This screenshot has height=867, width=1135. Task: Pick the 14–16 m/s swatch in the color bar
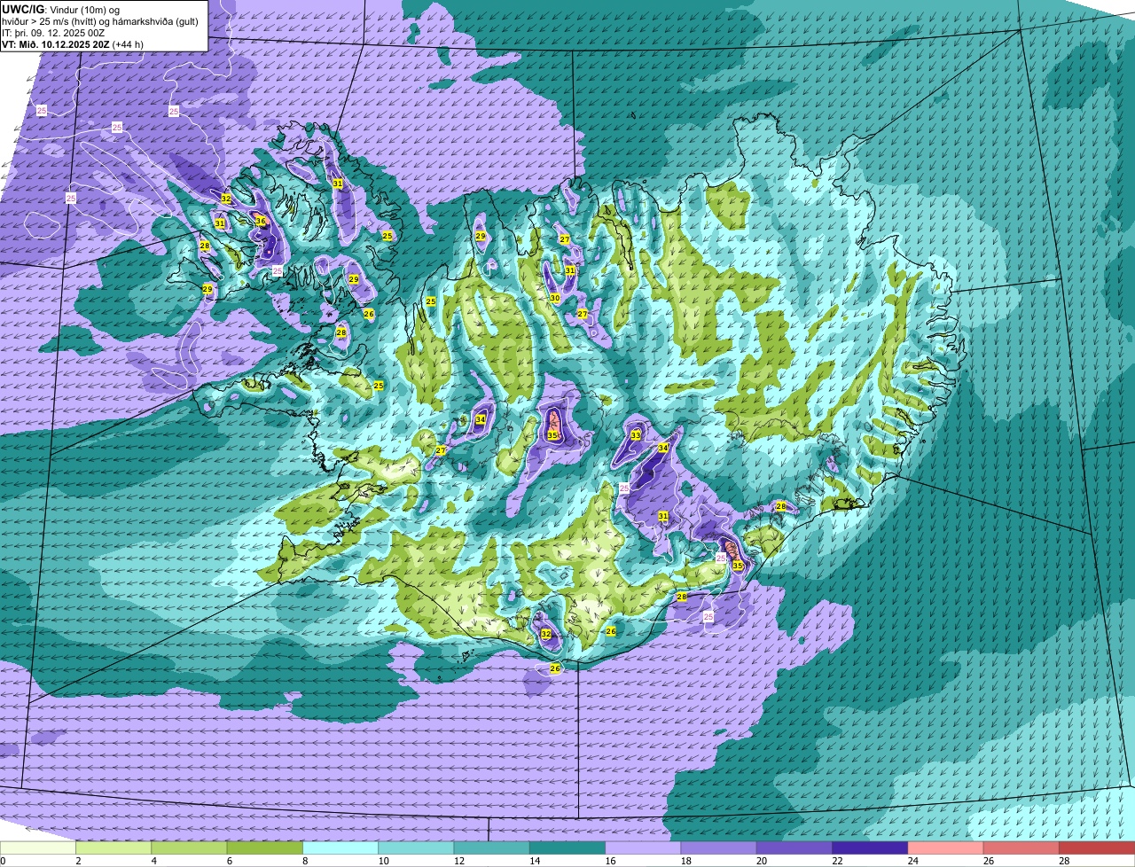pyautogui.click(x=567, y=848)
